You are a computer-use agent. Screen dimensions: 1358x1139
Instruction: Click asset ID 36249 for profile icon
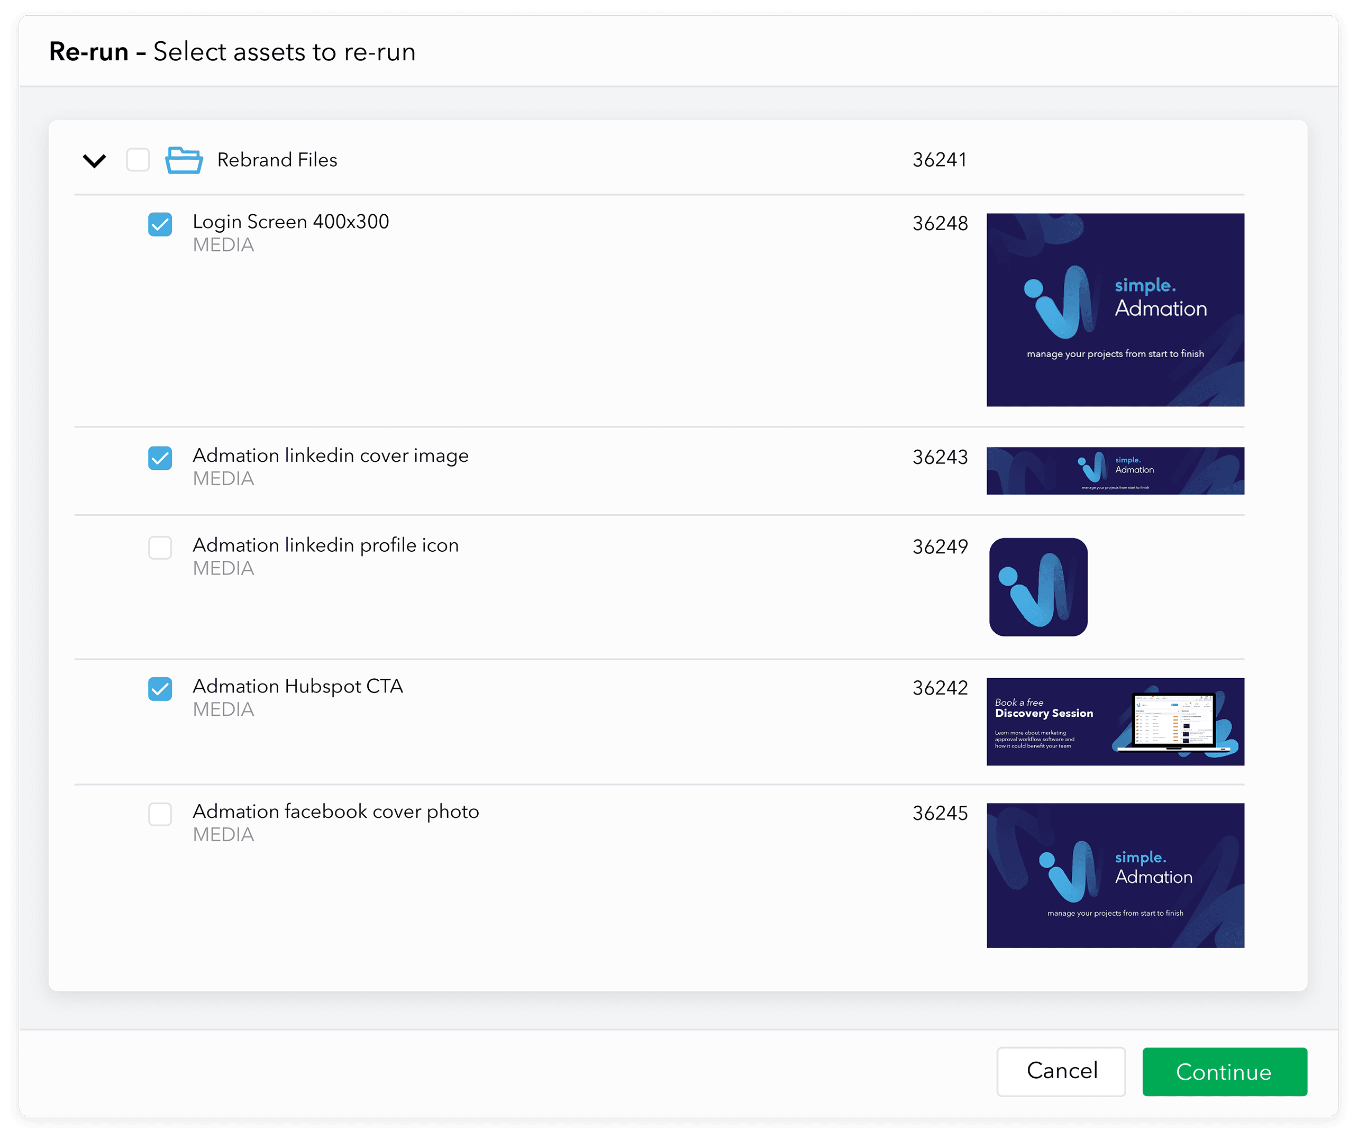(940, 547)
